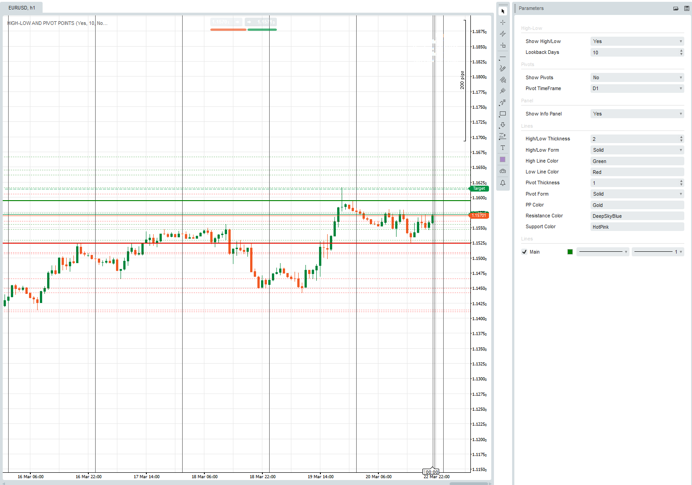Pick the horizontal line drawing tool
The image size is (692, 485).
tap(503, 57)
